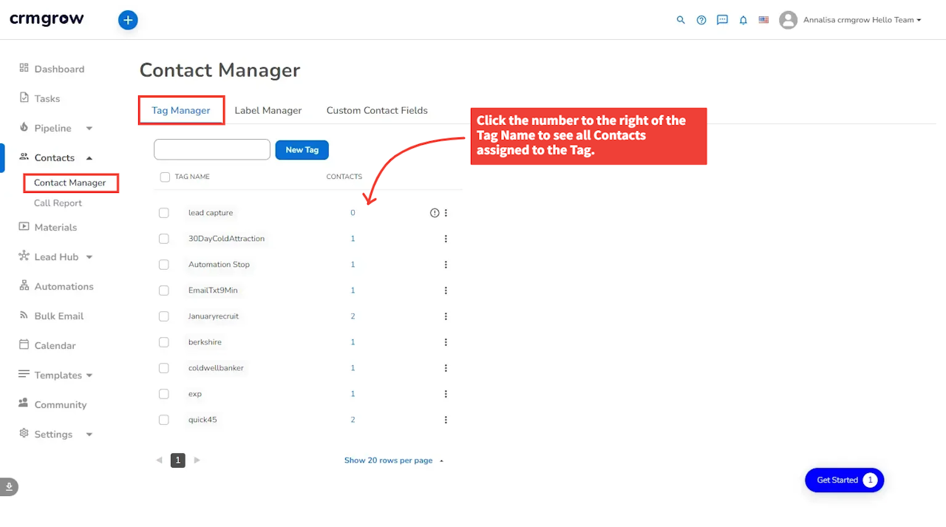Open the Annalisa account dropdown
This screenshot has height=527, width=946.
pos(851,20)
